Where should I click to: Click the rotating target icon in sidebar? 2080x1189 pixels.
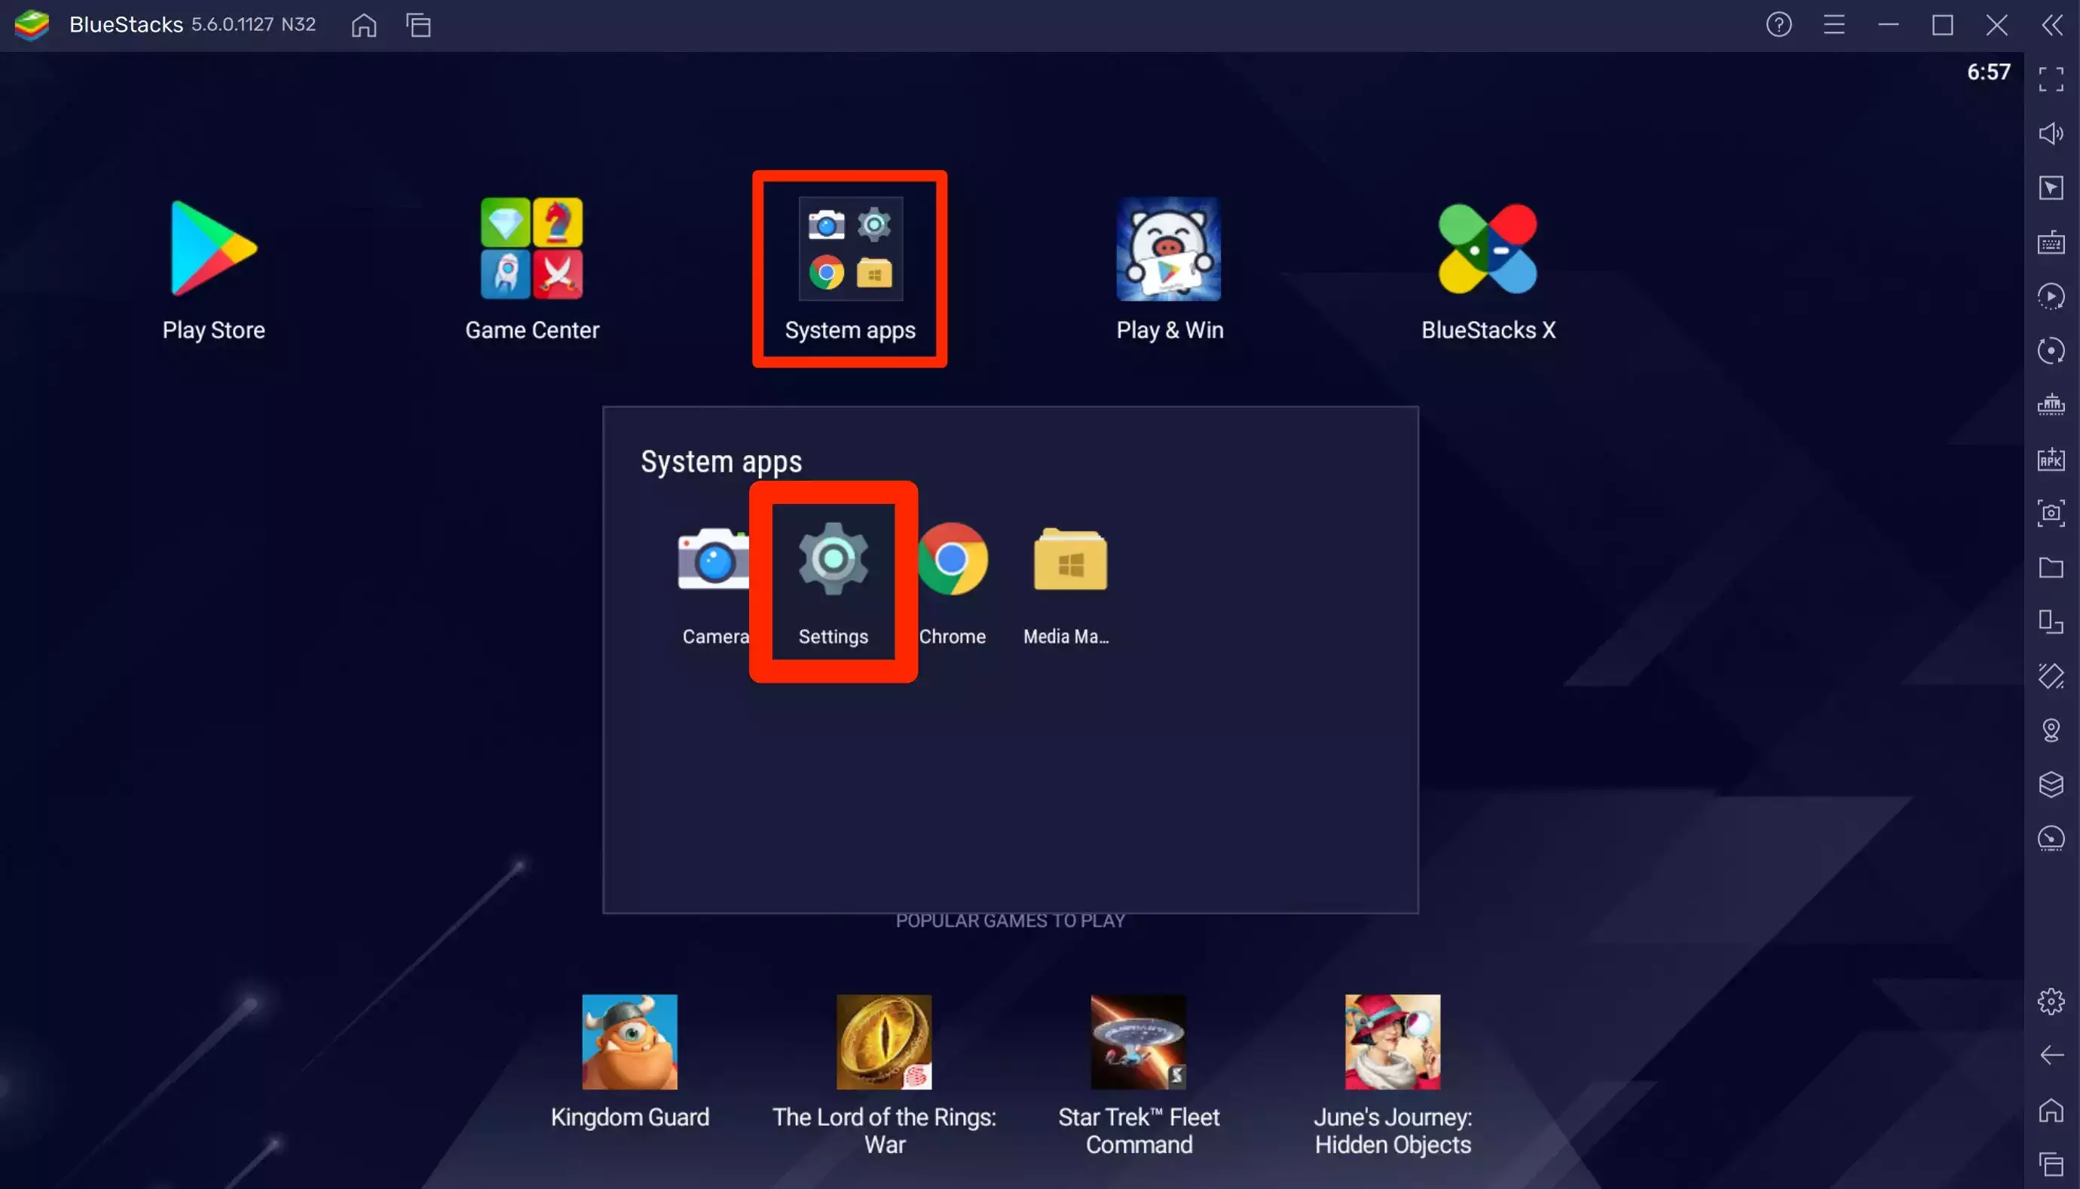[x=2051, y=351]
